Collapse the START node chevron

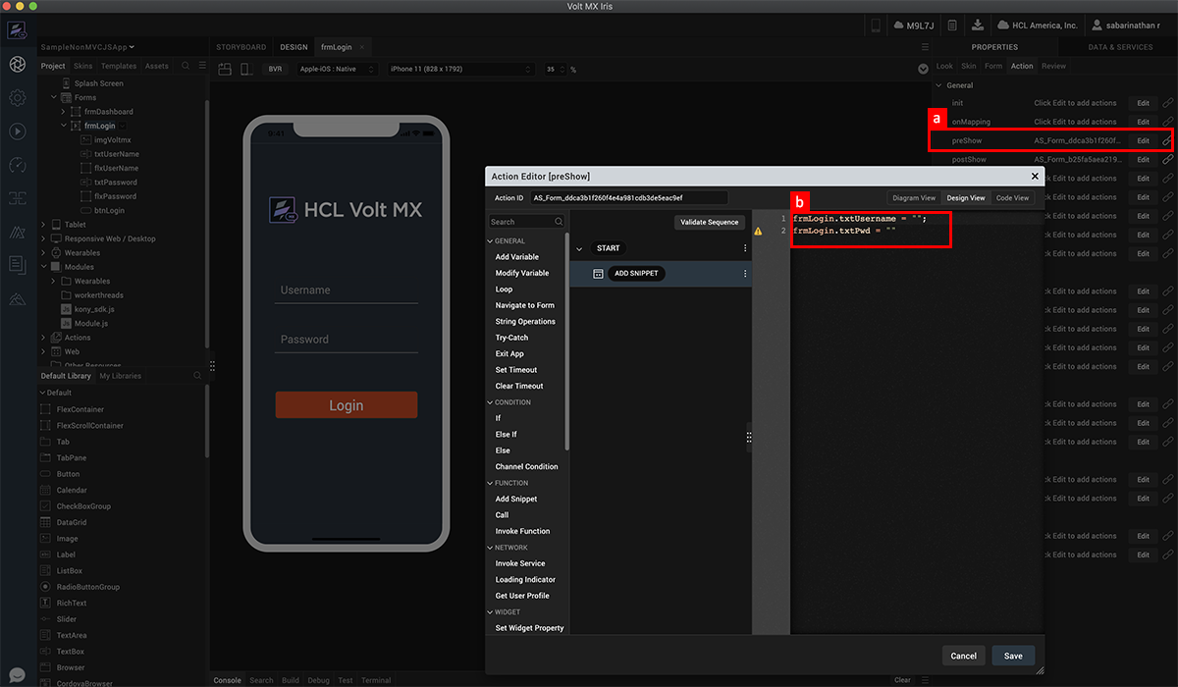point(579,249)
